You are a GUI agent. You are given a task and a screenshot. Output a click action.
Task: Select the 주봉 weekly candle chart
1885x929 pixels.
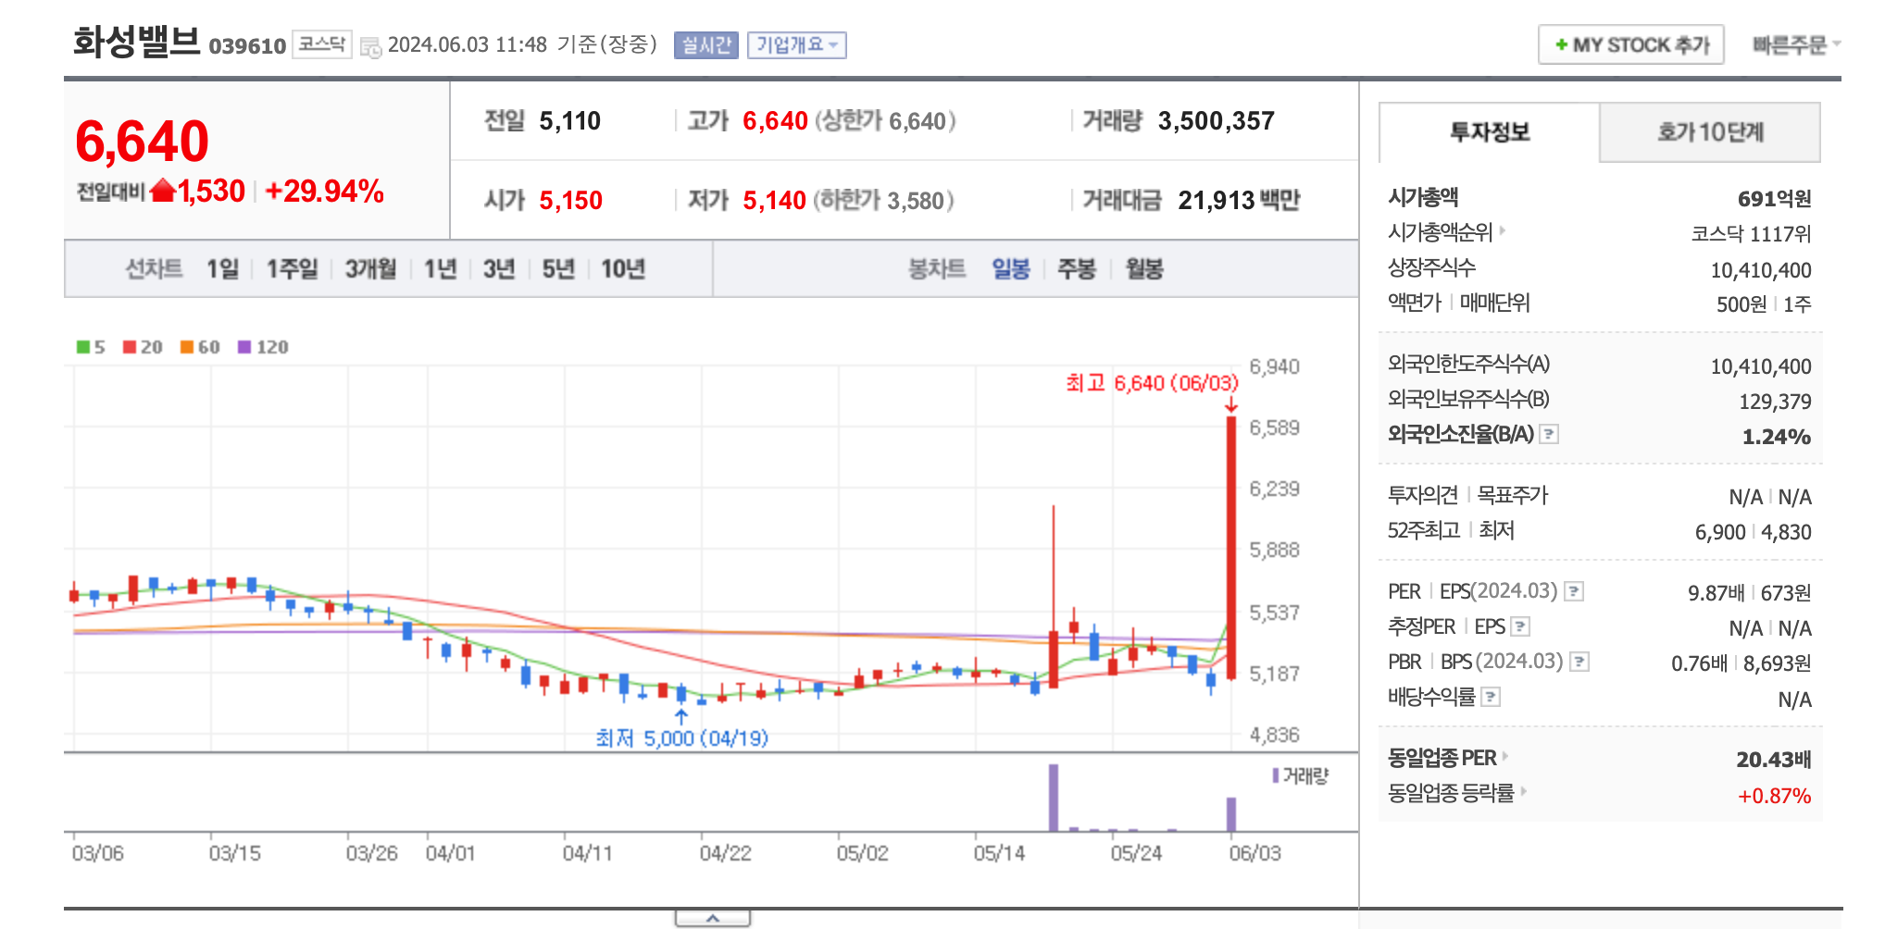pos(1077,269)
